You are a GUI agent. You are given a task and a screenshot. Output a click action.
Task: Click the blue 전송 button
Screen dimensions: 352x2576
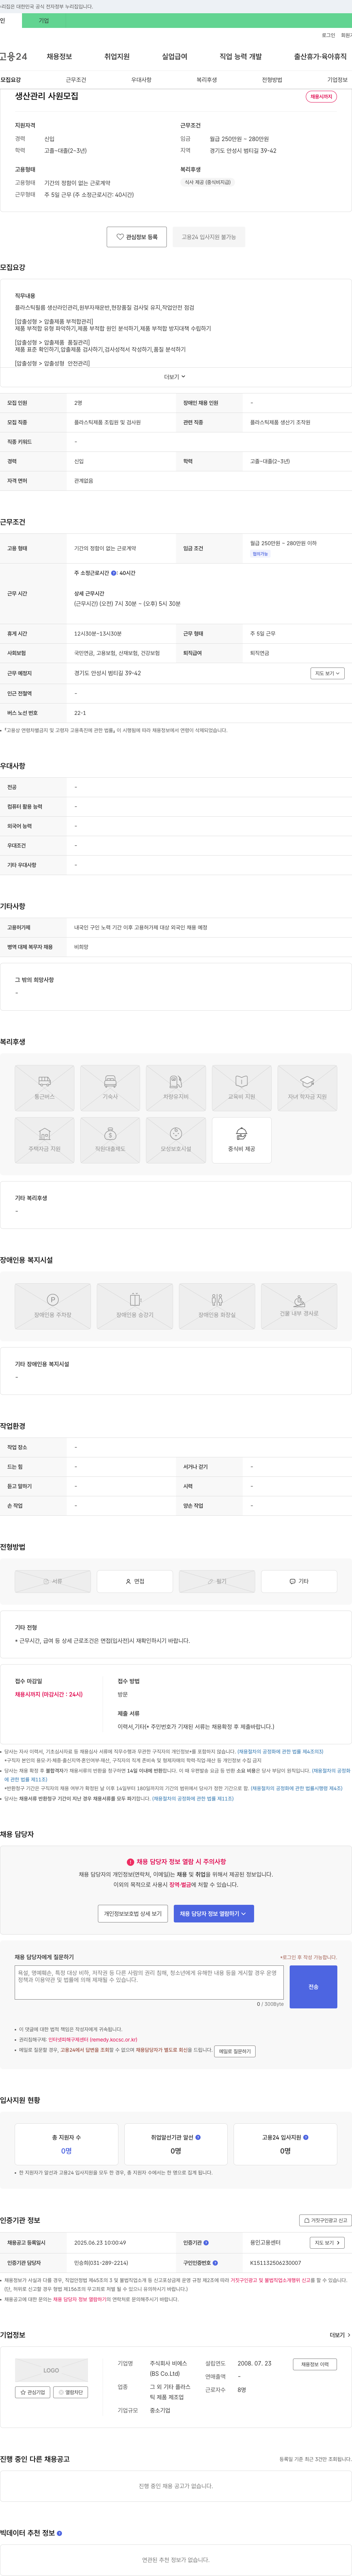point(313,1987)
